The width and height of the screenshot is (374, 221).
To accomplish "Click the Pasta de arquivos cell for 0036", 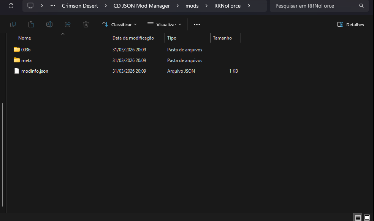I will pyautogui.click(x=185, y=50).
